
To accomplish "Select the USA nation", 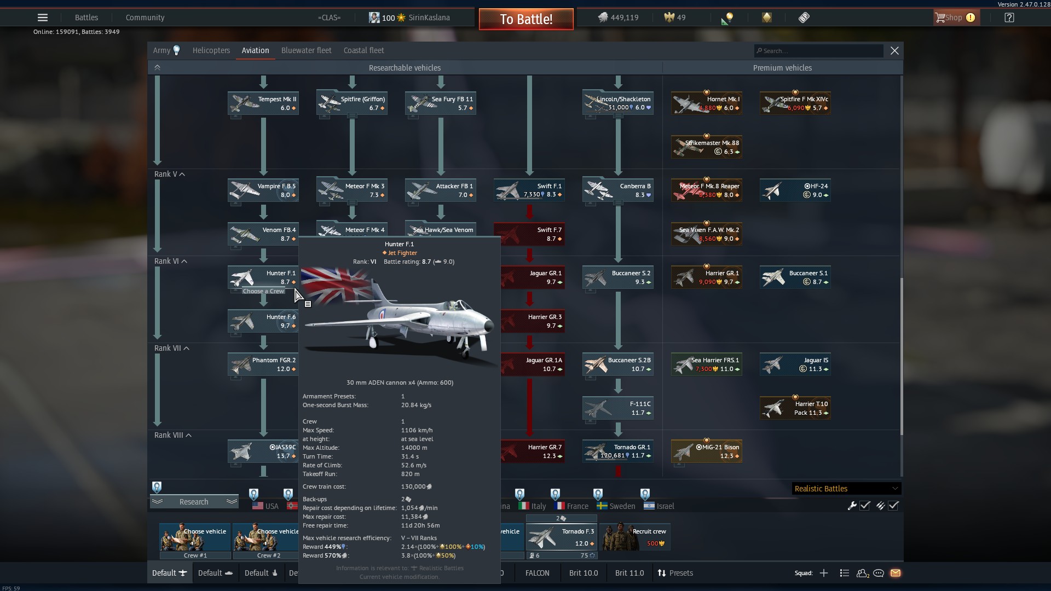I will [265, 506].
